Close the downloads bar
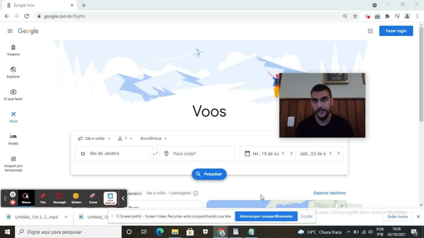424x238 pixels. (x=418, y=217)
